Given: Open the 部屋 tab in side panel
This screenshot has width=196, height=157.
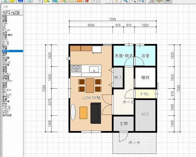Looking at the screenshot, I should click(5, 7).
